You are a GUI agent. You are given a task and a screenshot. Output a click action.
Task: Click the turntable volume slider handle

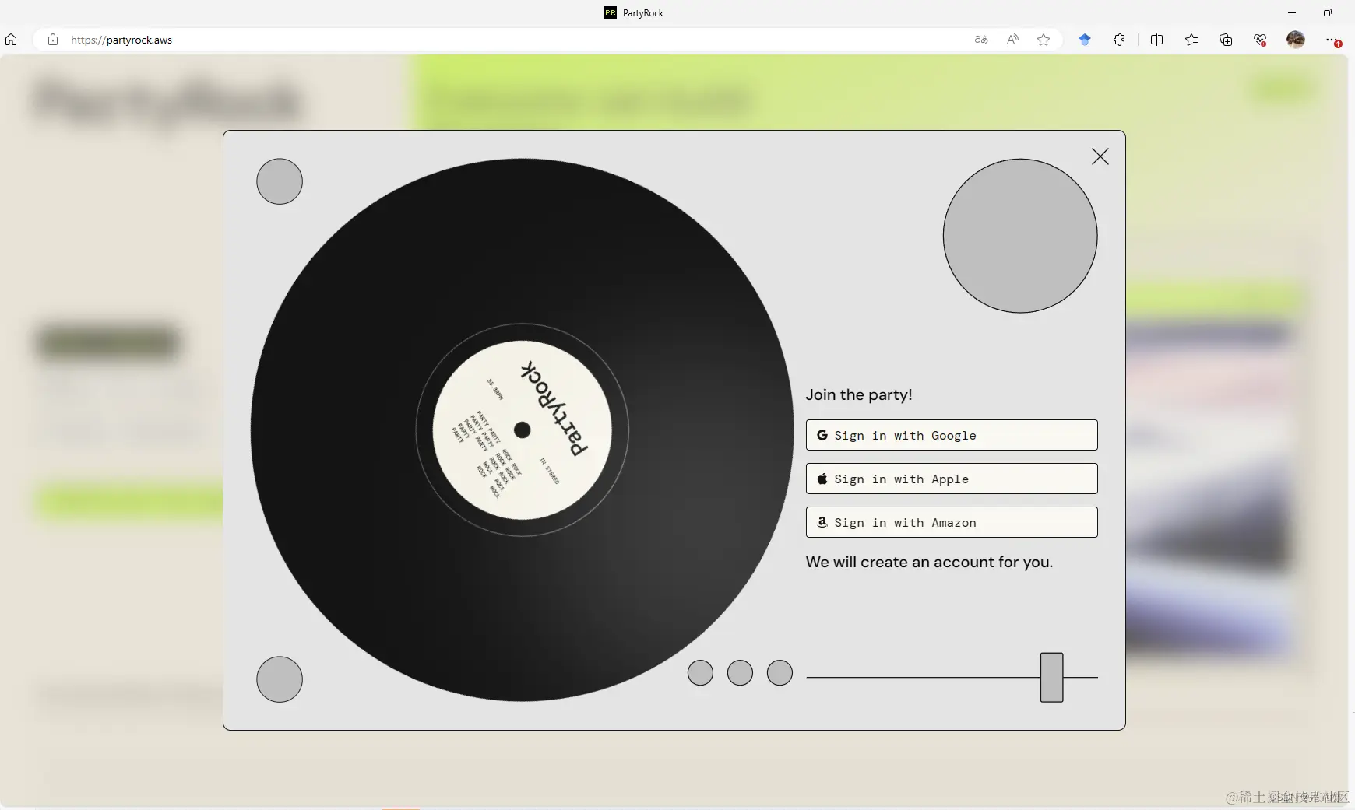click(1051, 677)
